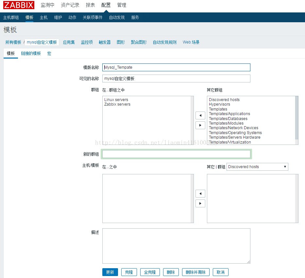
Task: Open 应用集 link
Action: click(x=69, y=42)
